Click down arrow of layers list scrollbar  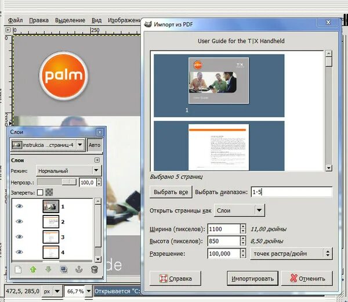pyautogui.click(x=98, y=259)
